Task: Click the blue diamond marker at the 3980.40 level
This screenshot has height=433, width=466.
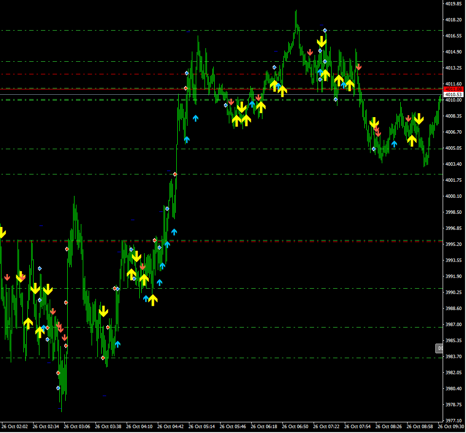Action: (x=58, y=388)
